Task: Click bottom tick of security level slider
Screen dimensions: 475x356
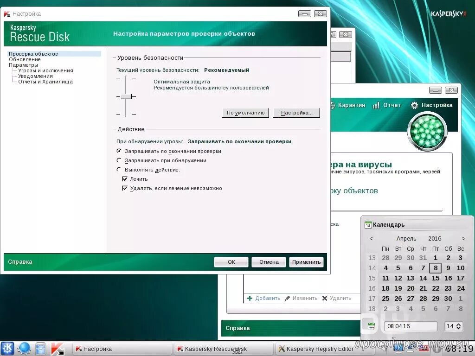Action: [126, 115]
